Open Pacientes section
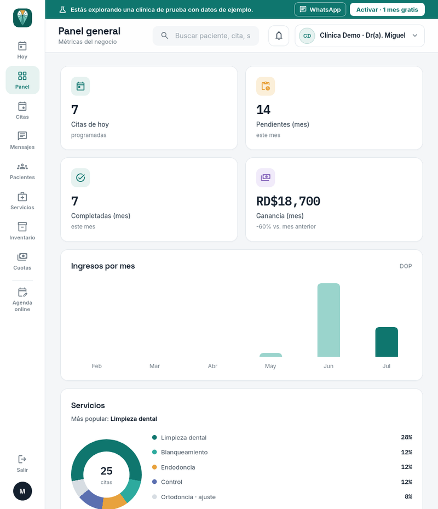Image resolution: width=438 pixels, height=509 pixels. pyautogui.click(x=22, y=171)
